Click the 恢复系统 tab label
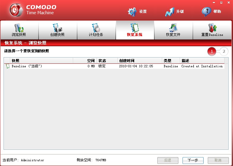The width and height of the screenshot is (233, 166). click(135, 35)
